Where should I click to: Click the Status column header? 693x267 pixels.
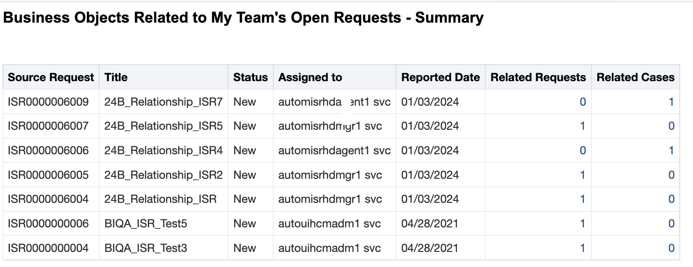(251, 77)
